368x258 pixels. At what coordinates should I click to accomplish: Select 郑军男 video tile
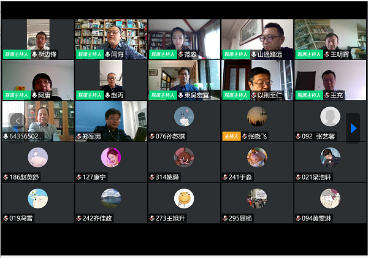pos(111,121)
